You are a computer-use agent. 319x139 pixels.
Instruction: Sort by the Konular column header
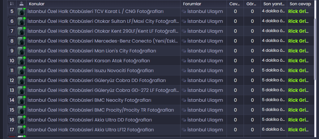pyautogui.click(x=37, y=4)
